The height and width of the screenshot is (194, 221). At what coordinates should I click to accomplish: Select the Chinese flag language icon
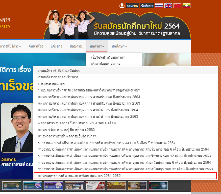point(177,6)
